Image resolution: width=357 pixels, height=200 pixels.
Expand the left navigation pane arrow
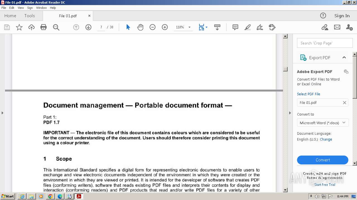3,113
